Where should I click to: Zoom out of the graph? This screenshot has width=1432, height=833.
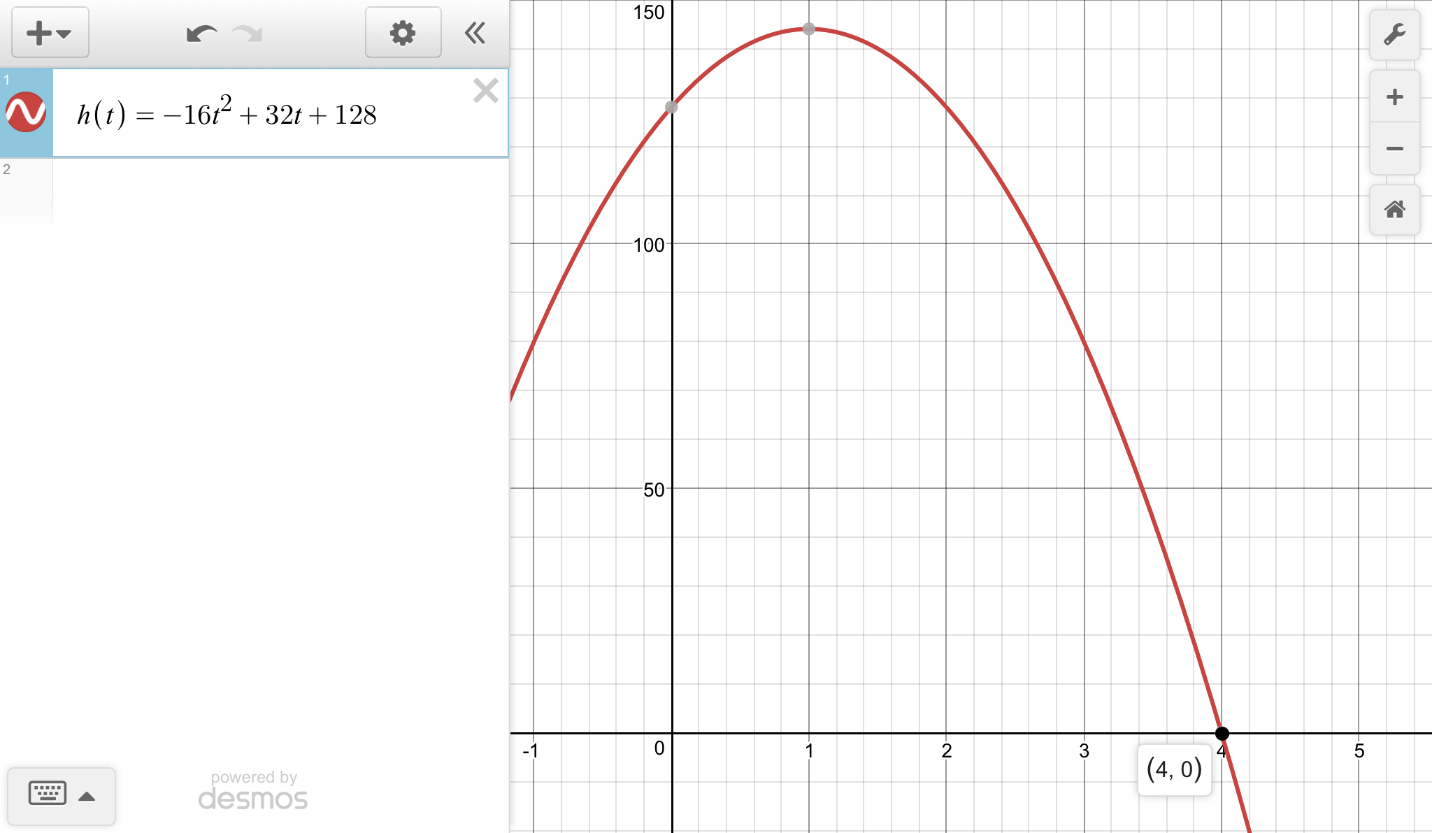click(1394, 148)
